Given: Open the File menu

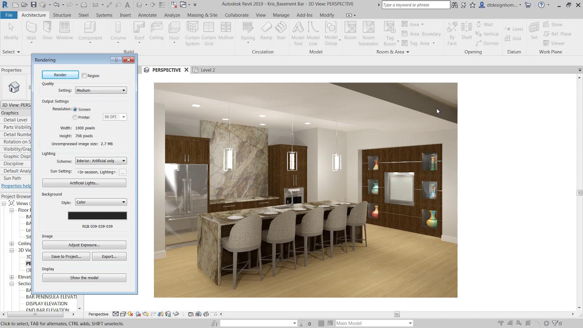Looking at the screenshot, I should [9, 15].
